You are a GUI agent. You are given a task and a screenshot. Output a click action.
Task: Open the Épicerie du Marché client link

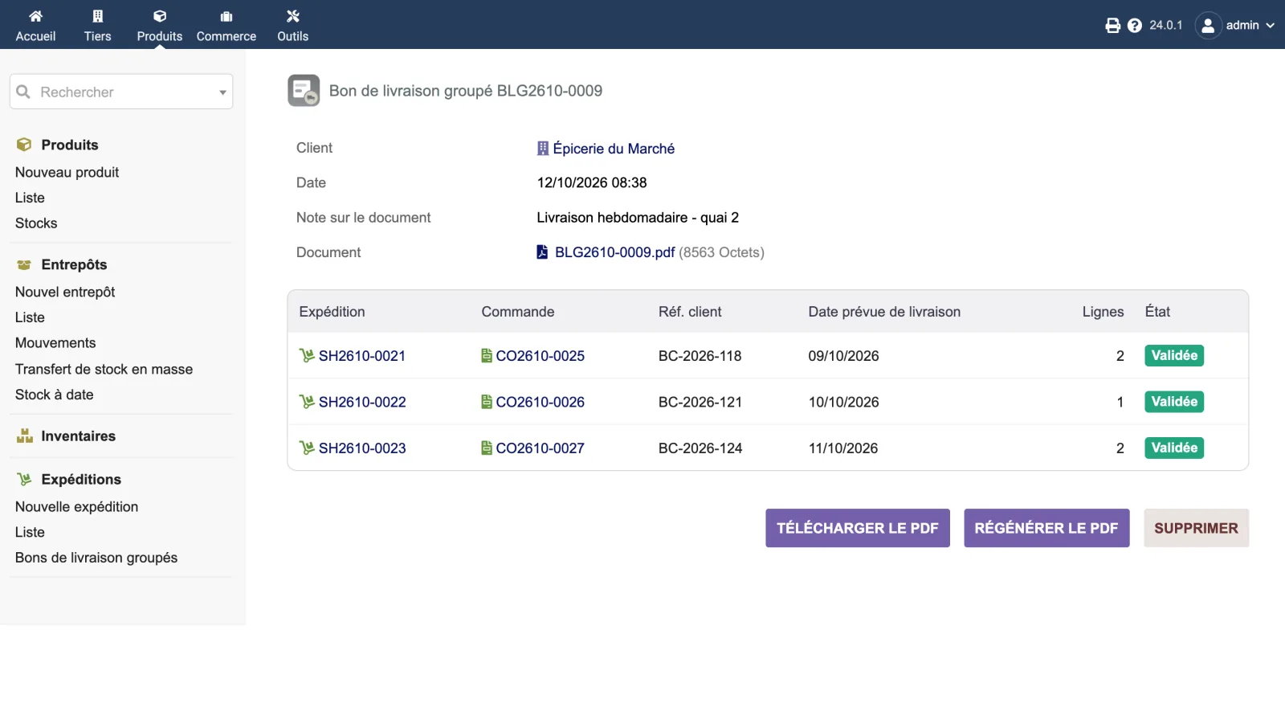(x=614, y=149)
